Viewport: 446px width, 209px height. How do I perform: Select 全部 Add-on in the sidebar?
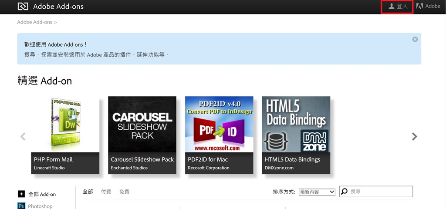[42, 194]
